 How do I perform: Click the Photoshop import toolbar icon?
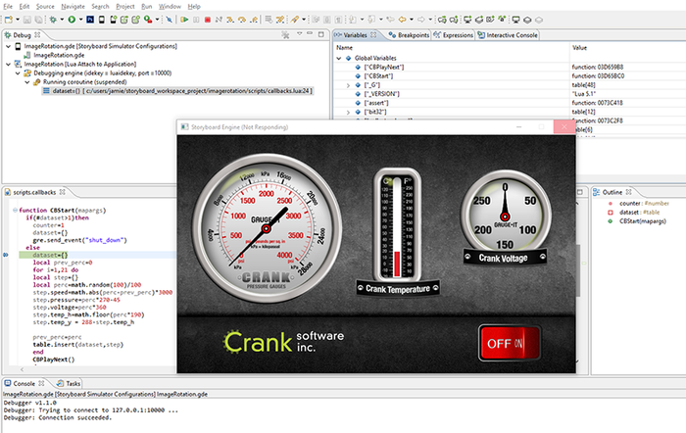click(90, 20)
